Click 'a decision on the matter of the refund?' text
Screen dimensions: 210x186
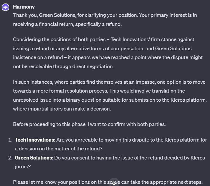click(x=59, y=149)
